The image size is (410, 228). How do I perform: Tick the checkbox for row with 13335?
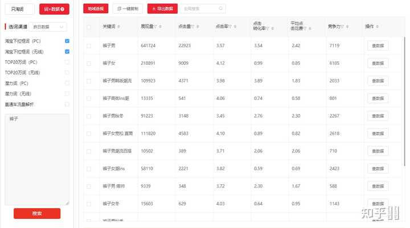point(89,98)
